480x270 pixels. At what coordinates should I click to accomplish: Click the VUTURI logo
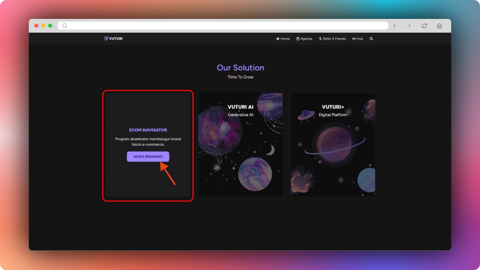(x=113, y=38)
